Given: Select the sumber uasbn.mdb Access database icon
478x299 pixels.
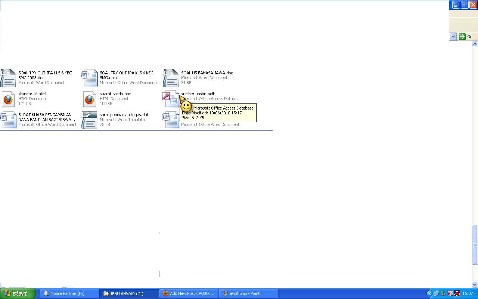Looking at the screenshot, I should [x=171, y=99].
